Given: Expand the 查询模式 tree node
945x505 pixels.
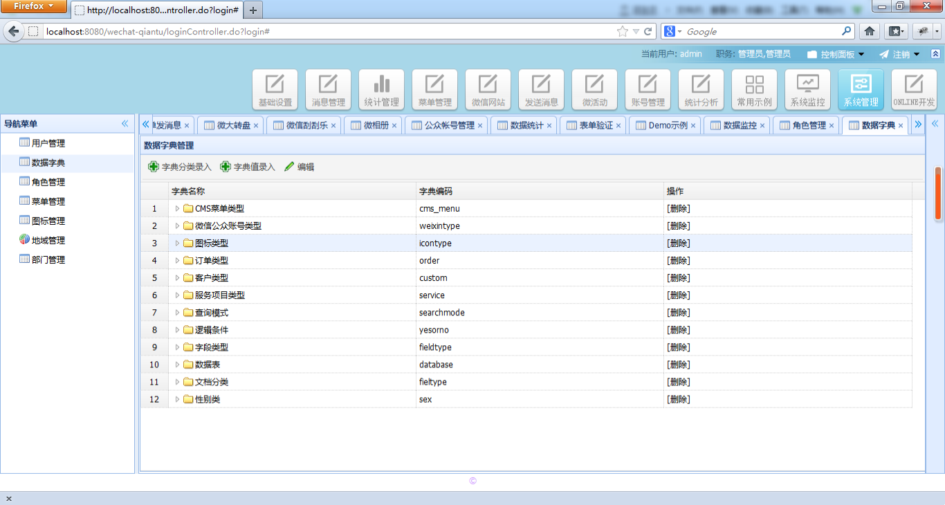Looking at the screenshot, I should click(x=177, y=312).
